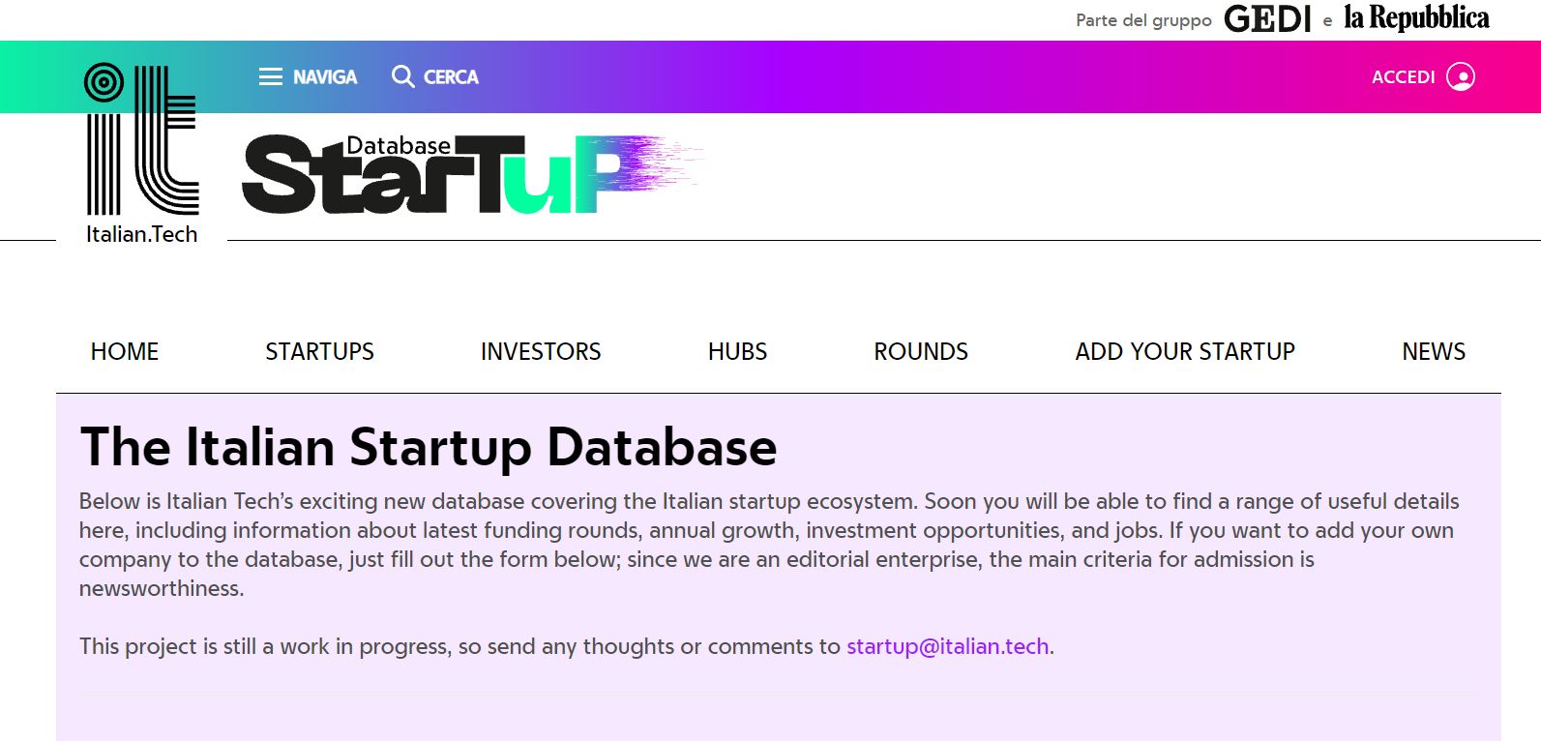Screen dimensions: 1541x741
Task: Click the Database StartUp logo
Action: 471,174
